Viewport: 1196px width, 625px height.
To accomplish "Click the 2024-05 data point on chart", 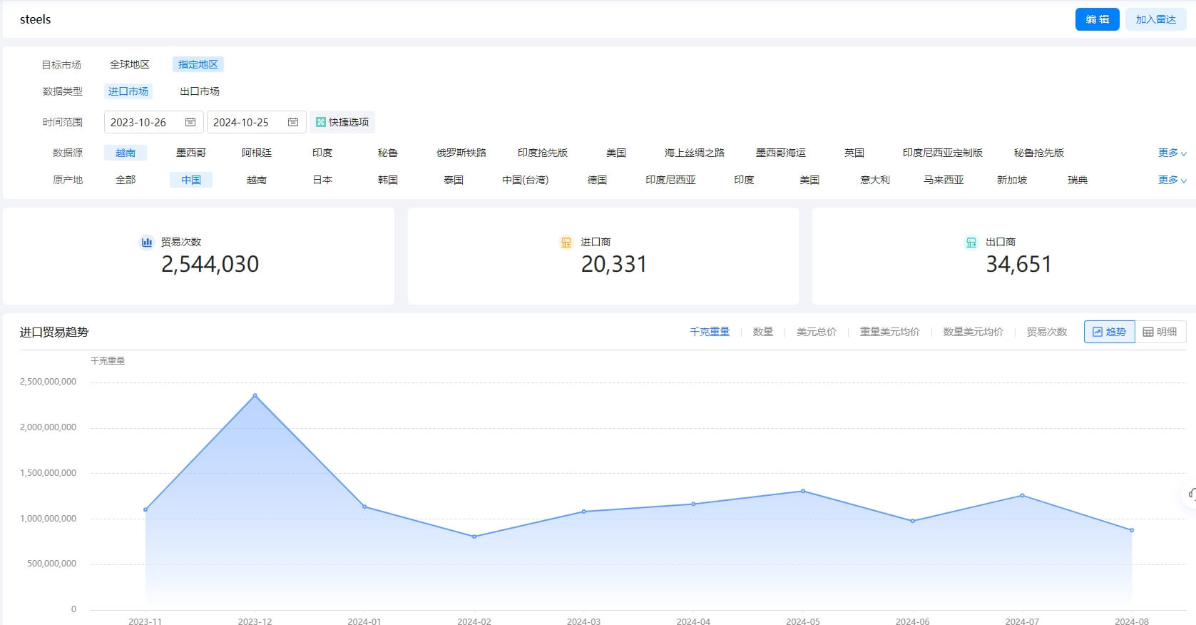I will (803, 491).
